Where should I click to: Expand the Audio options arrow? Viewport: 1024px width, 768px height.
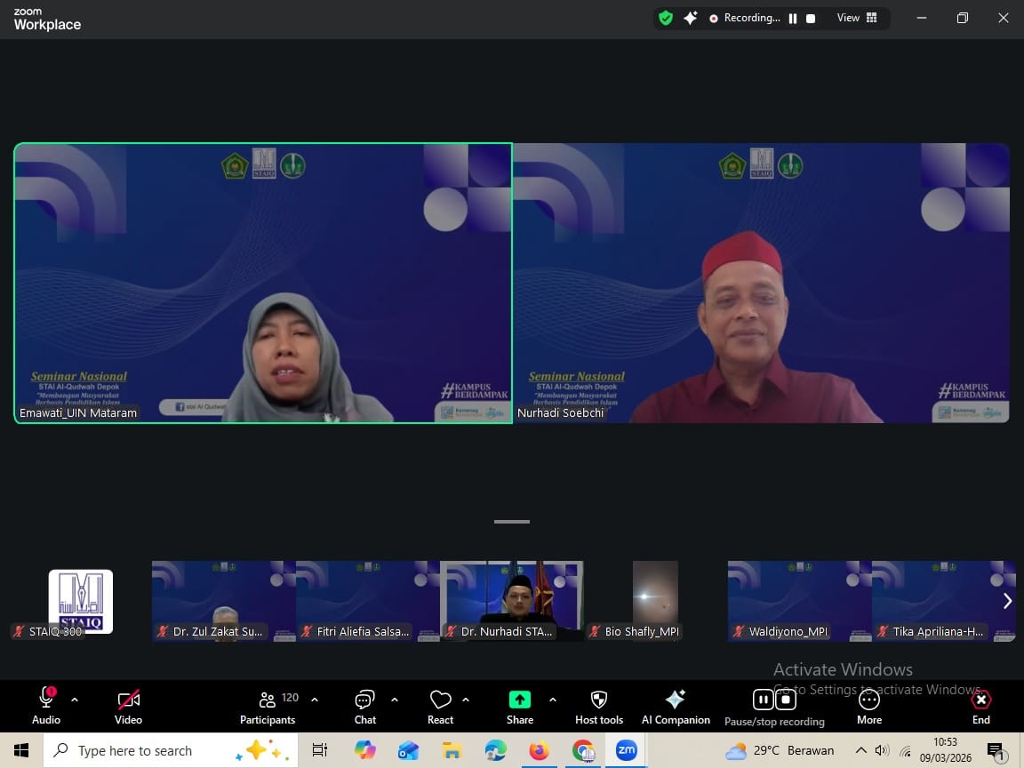pos(75,700)
